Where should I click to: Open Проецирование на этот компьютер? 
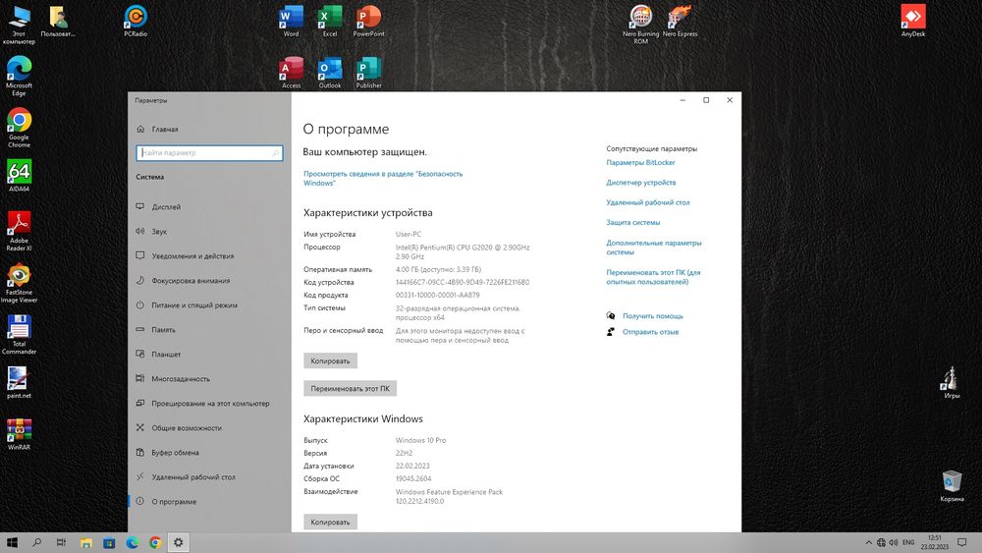tap(209, 404)
